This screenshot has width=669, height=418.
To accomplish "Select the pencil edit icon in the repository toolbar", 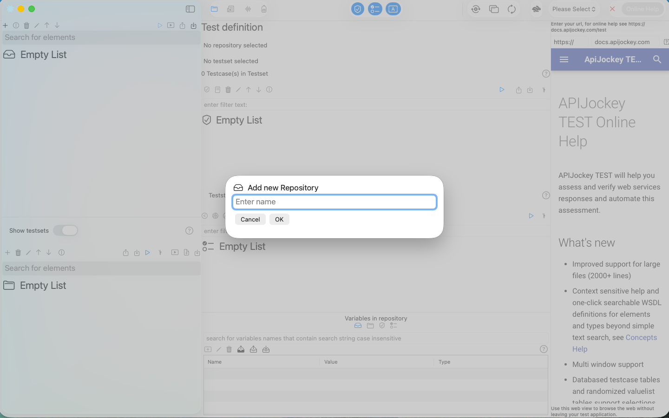I will tap(36, 25).
